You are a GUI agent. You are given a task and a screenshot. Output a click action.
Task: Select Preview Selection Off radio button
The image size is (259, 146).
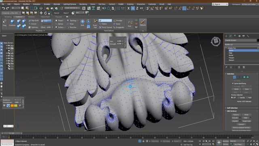tap(232, 98)
